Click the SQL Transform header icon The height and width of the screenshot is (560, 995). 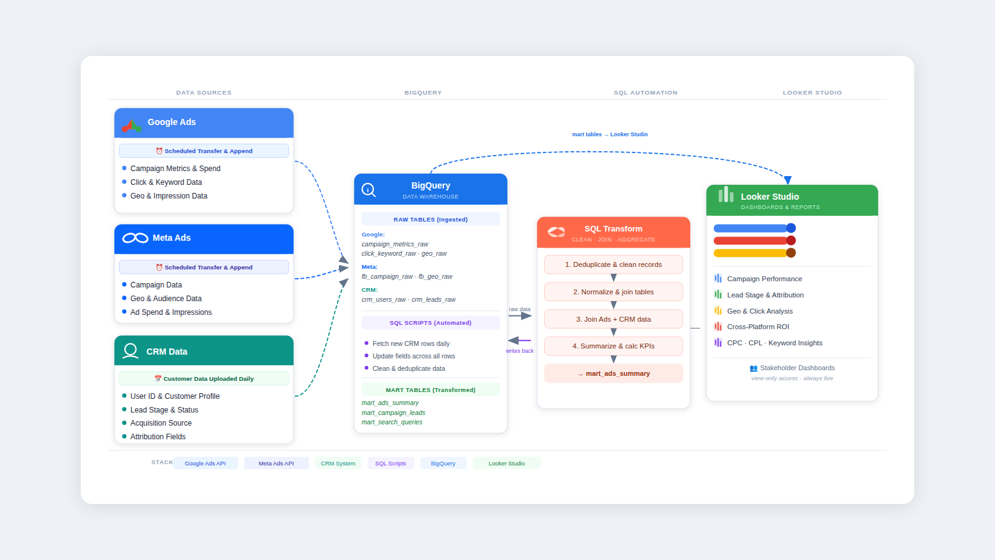pos(556,232)
